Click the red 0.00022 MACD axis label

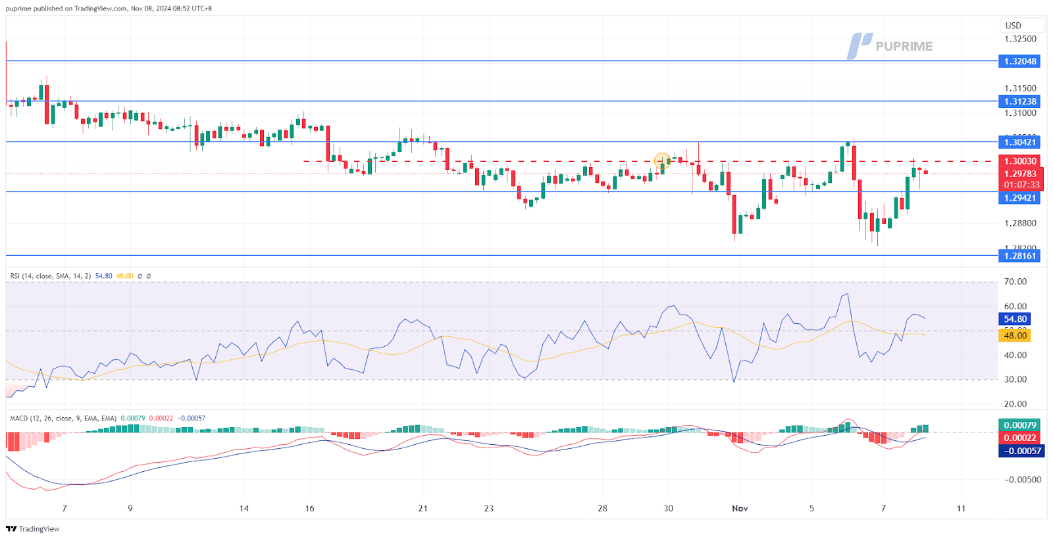coord(1019,438)
